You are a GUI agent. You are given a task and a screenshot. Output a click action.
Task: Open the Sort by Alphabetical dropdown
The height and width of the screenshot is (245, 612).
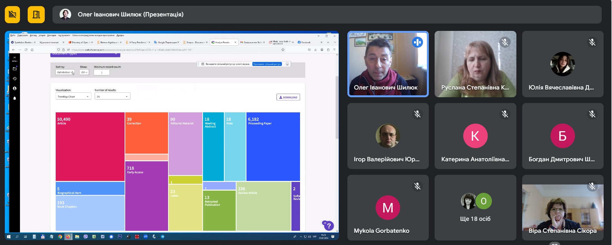tap(65, 72)
